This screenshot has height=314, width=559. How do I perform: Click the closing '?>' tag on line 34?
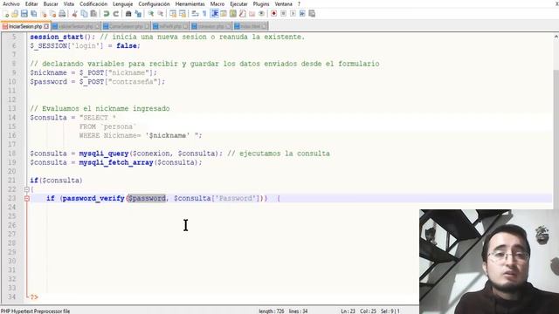coord(34,297)
